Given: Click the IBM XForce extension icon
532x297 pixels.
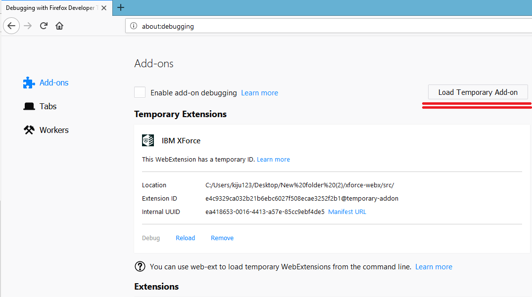Looking at the screenshot, I should (x=148, y=140).
